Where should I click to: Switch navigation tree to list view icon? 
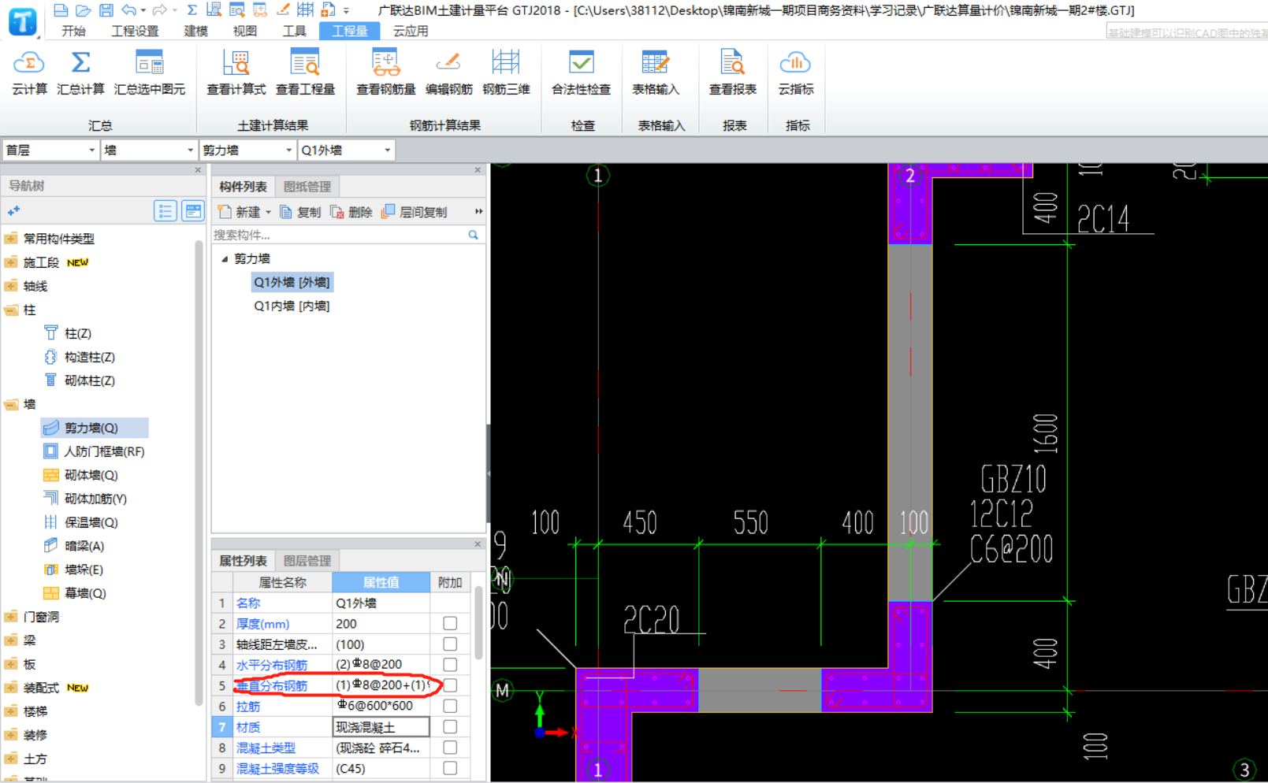coord(165,211)
